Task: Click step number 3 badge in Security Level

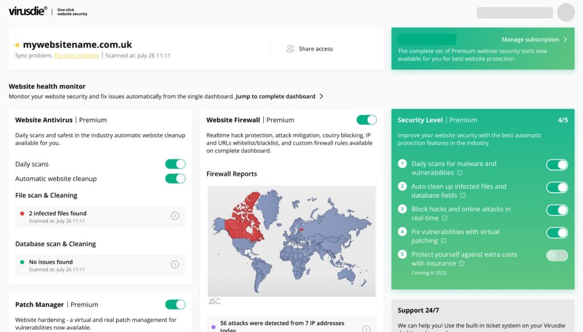Action: point(402,209)
